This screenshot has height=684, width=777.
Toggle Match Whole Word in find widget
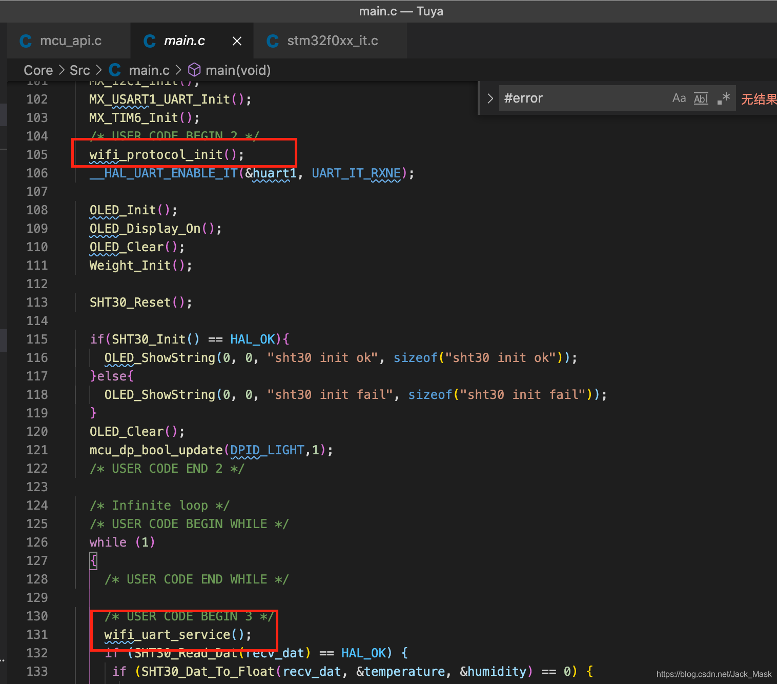click(701, 98)
